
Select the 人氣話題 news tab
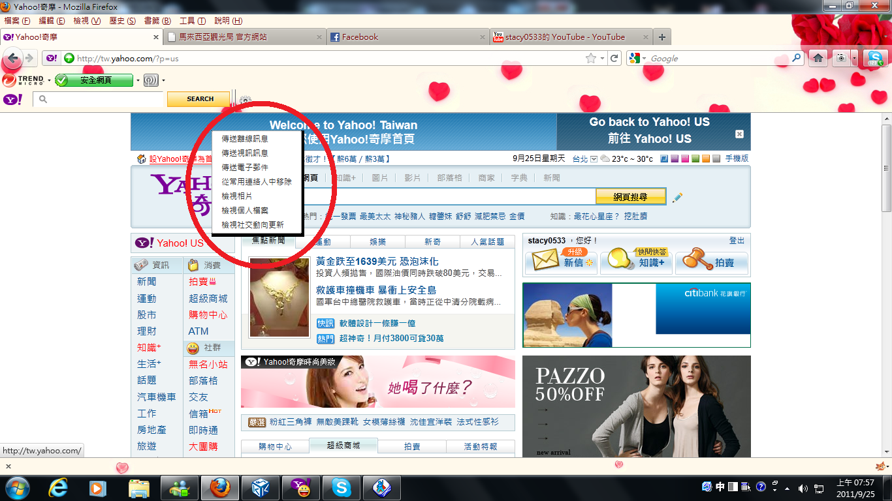point(488,241)
